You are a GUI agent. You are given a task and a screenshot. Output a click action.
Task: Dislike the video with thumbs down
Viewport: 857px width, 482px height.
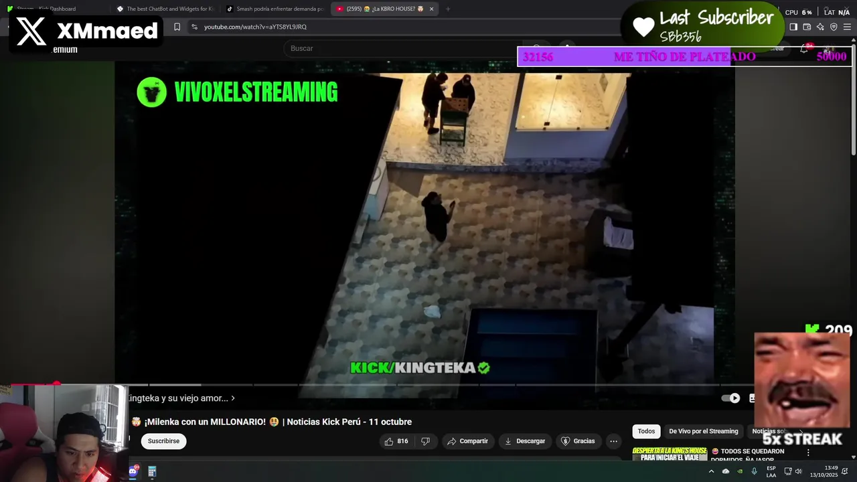pos(425,441)
